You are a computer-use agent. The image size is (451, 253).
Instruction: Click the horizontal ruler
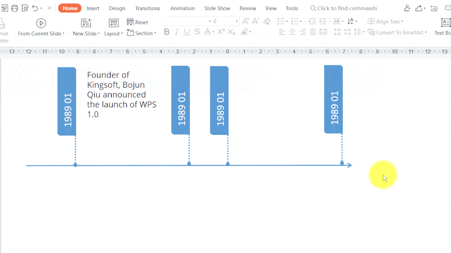[225, 52]
